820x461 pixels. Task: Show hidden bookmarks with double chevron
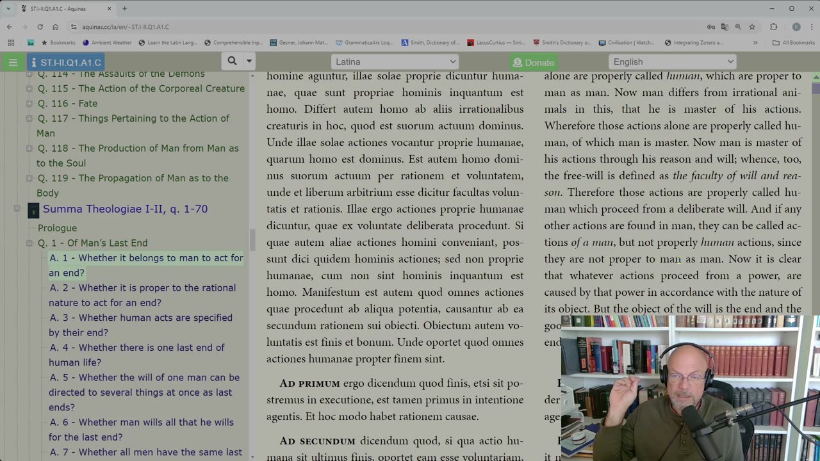tap(755, 43)
